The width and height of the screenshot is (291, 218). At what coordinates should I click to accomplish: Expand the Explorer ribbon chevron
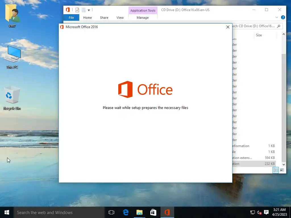[277, 17]
